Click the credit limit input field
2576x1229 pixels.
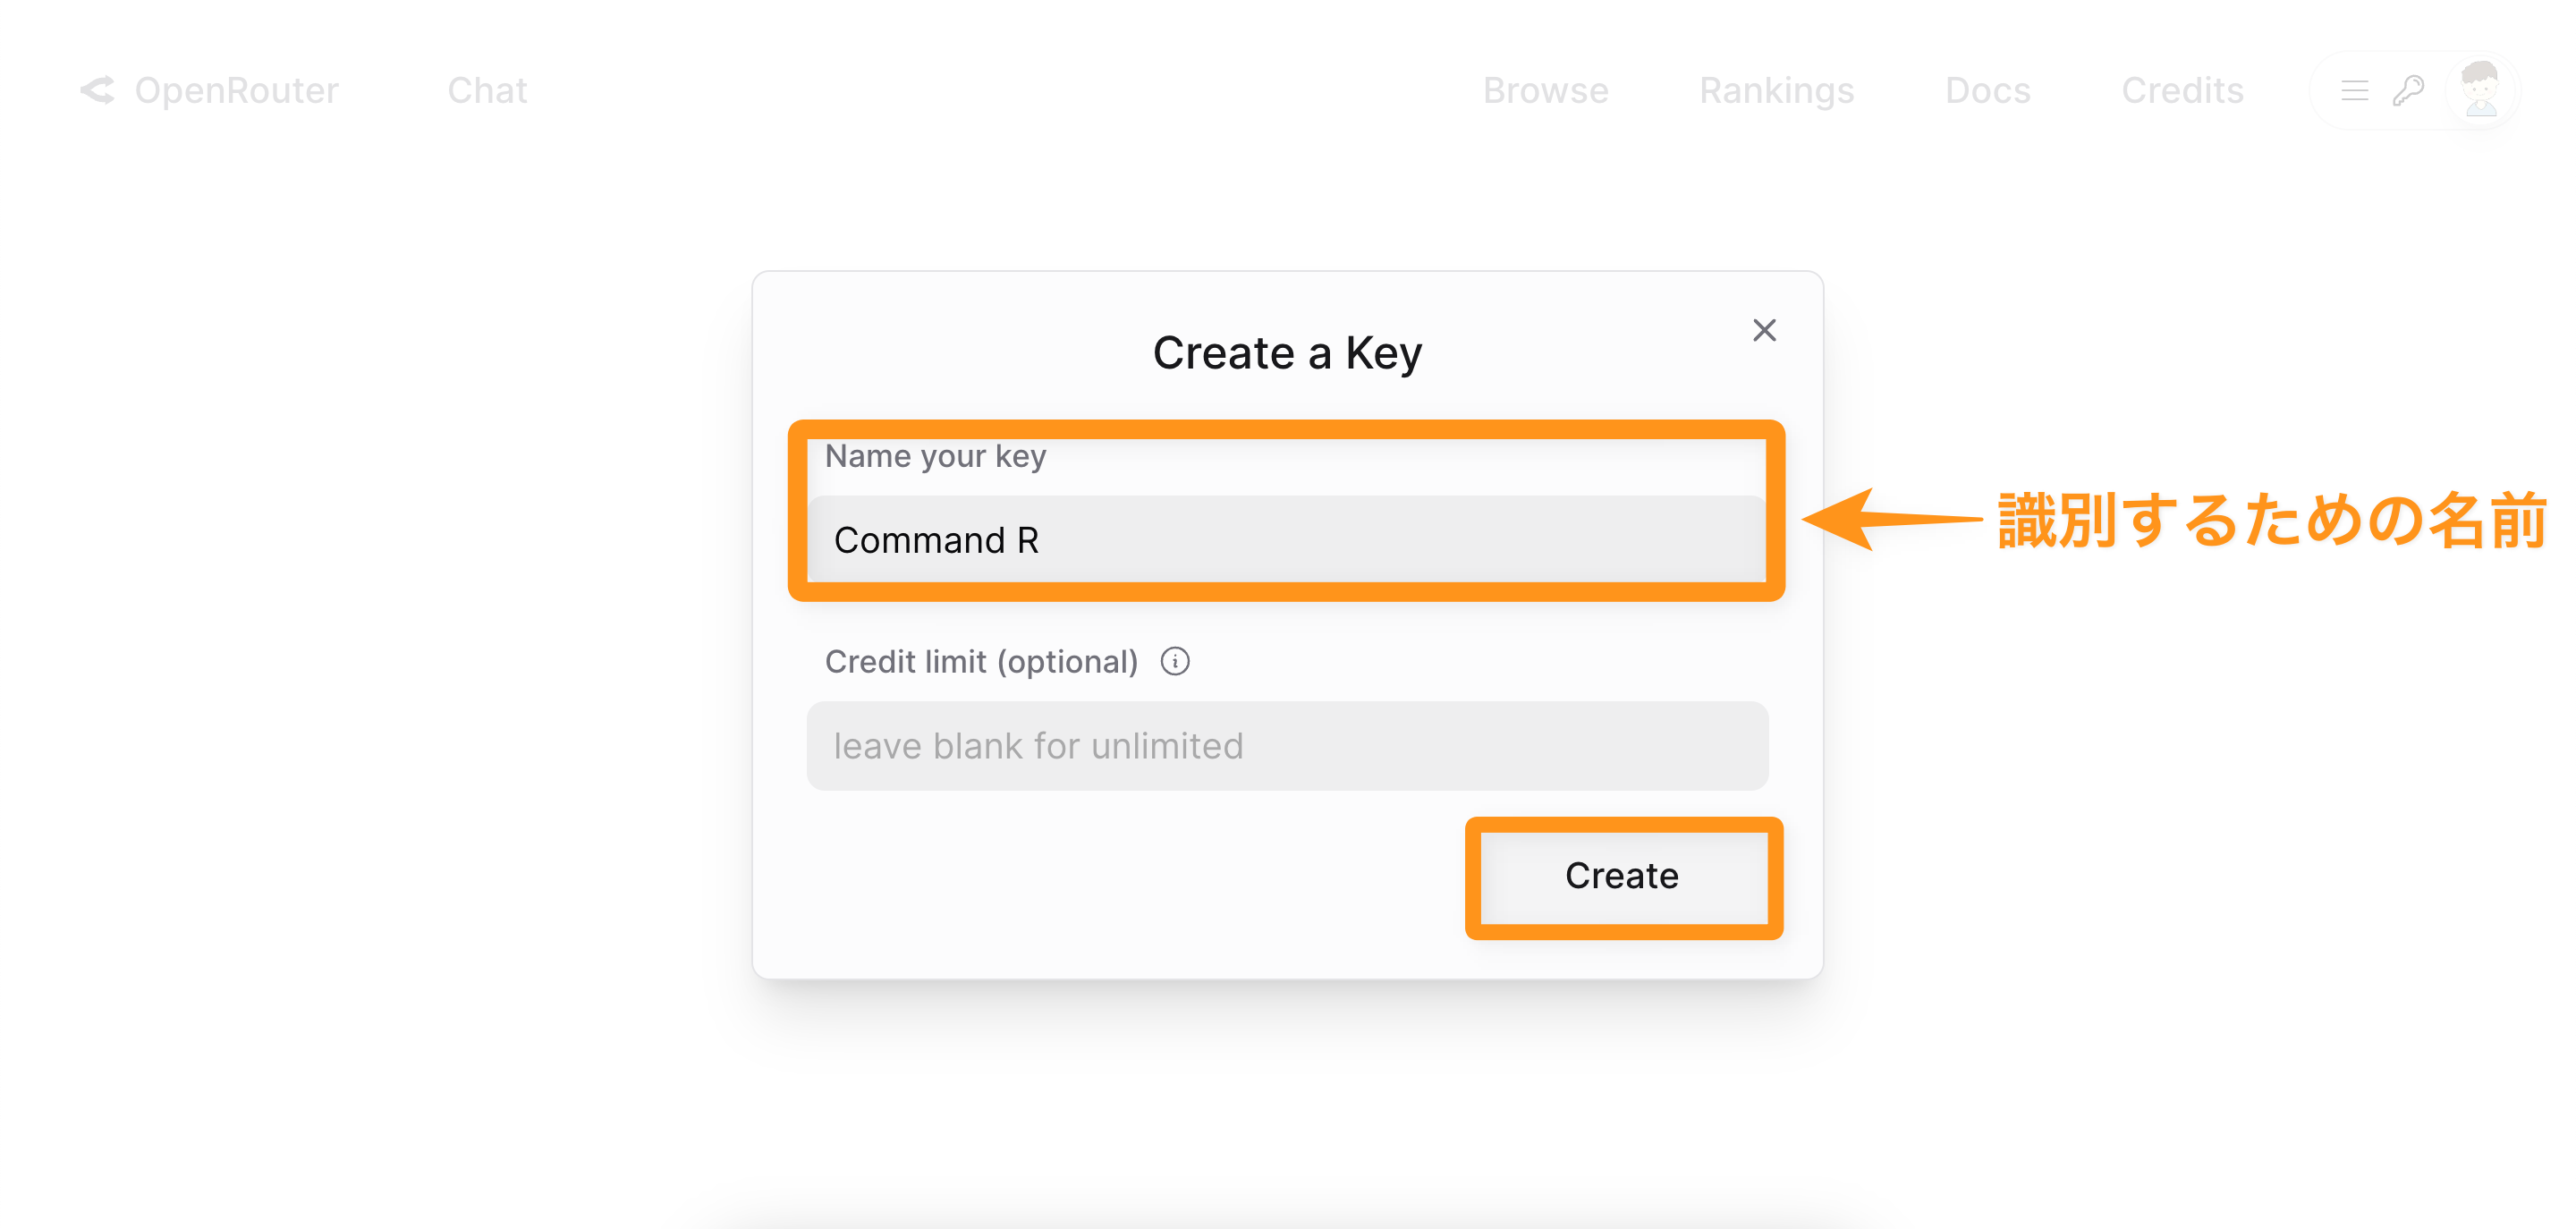click(x=1286, y=746)
